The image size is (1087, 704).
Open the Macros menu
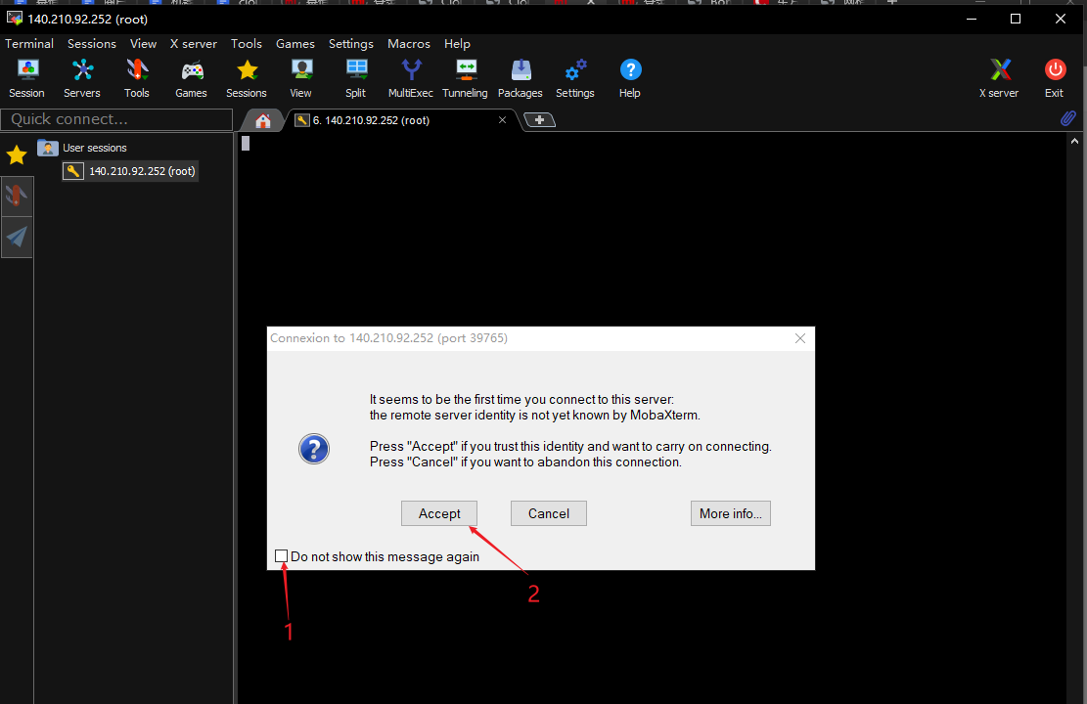click(x=408, y=44)
